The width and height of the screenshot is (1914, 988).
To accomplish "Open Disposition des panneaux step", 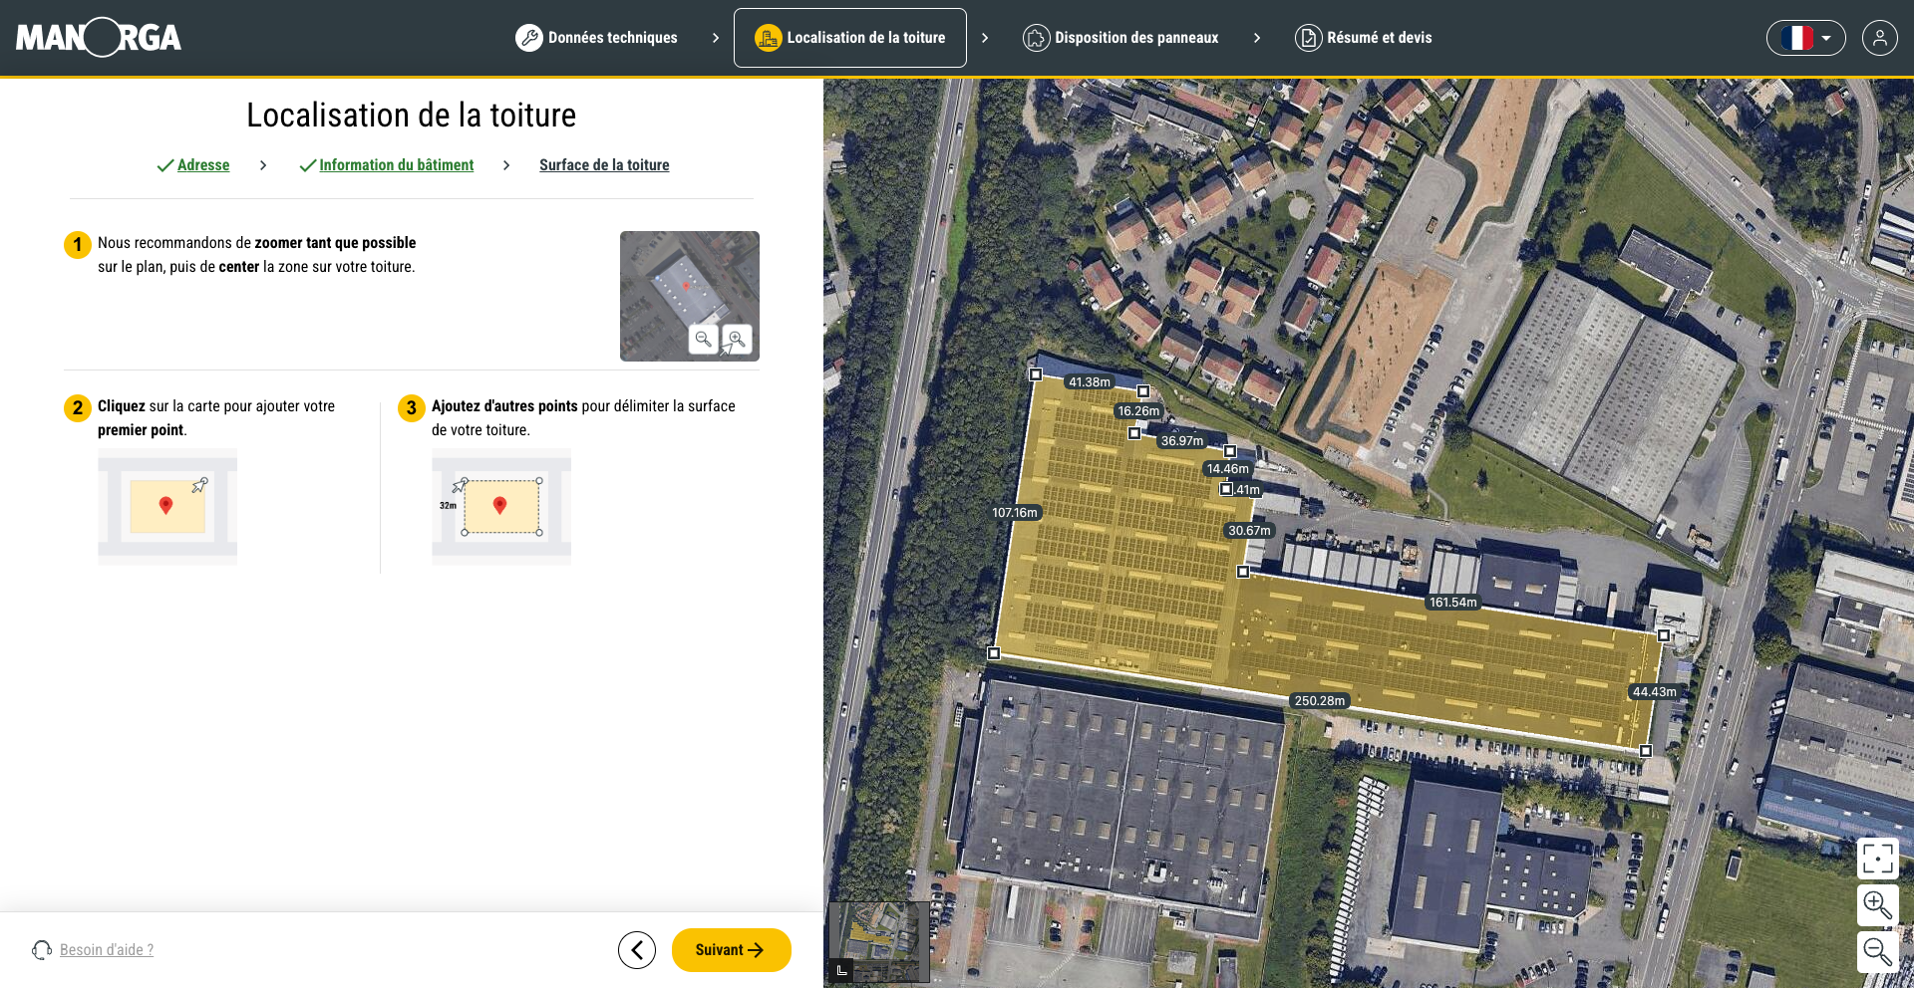I will 1121,38.
